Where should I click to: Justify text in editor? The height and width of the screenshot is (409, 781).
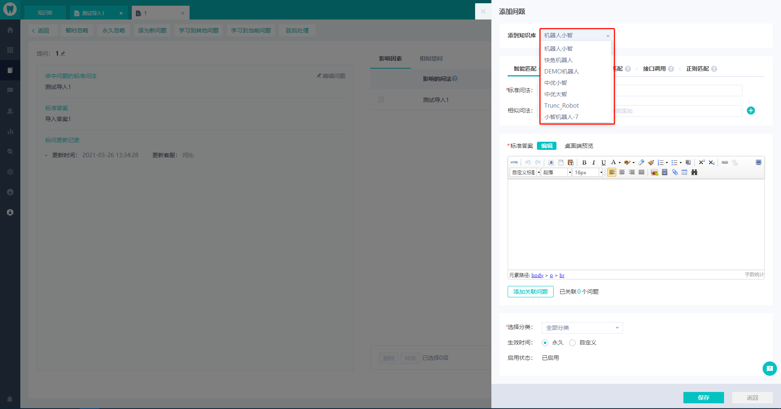(641, 173)
